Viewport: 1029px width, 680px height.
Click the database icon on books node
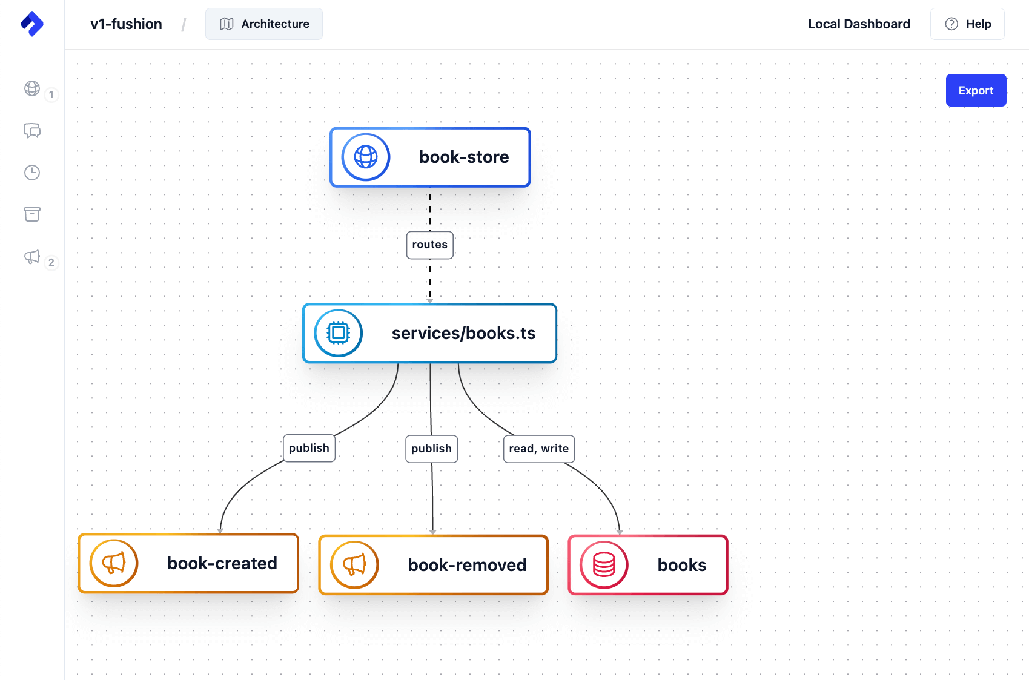click(604, 565)
